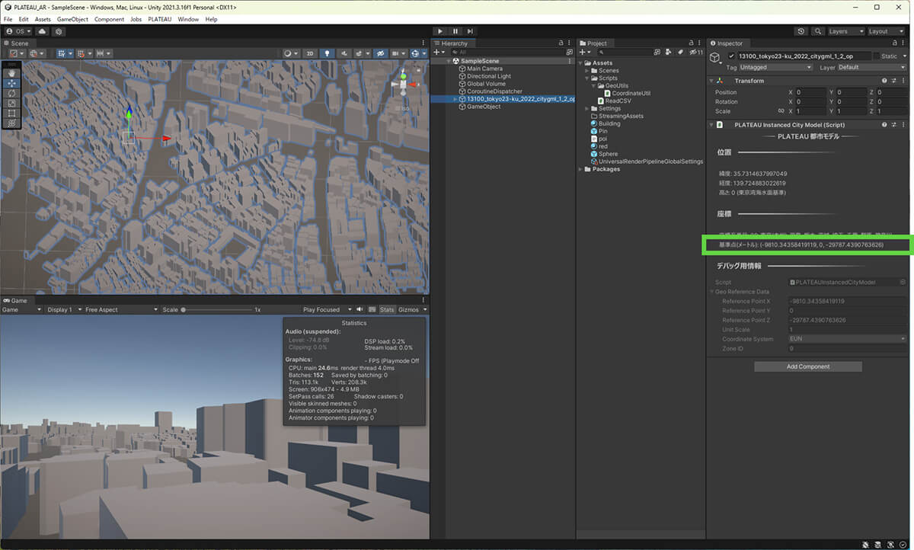Select the Rotate tool in Scene toolbar
Image resolution: width=914 pixels, height=550 pixels.
[x=11, y=94]
